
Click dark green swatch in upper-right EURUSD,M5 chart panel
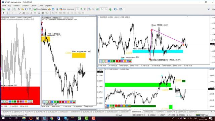pyautogui.click(x=114, y=61)
